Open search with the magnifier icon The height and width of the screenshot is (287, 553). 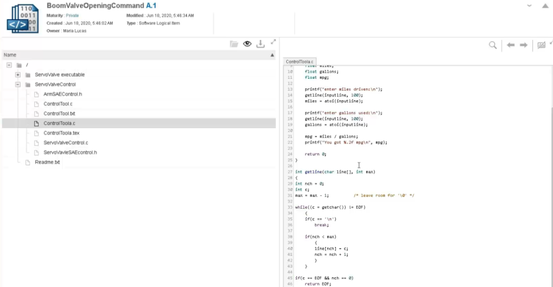tap(493, 46)
